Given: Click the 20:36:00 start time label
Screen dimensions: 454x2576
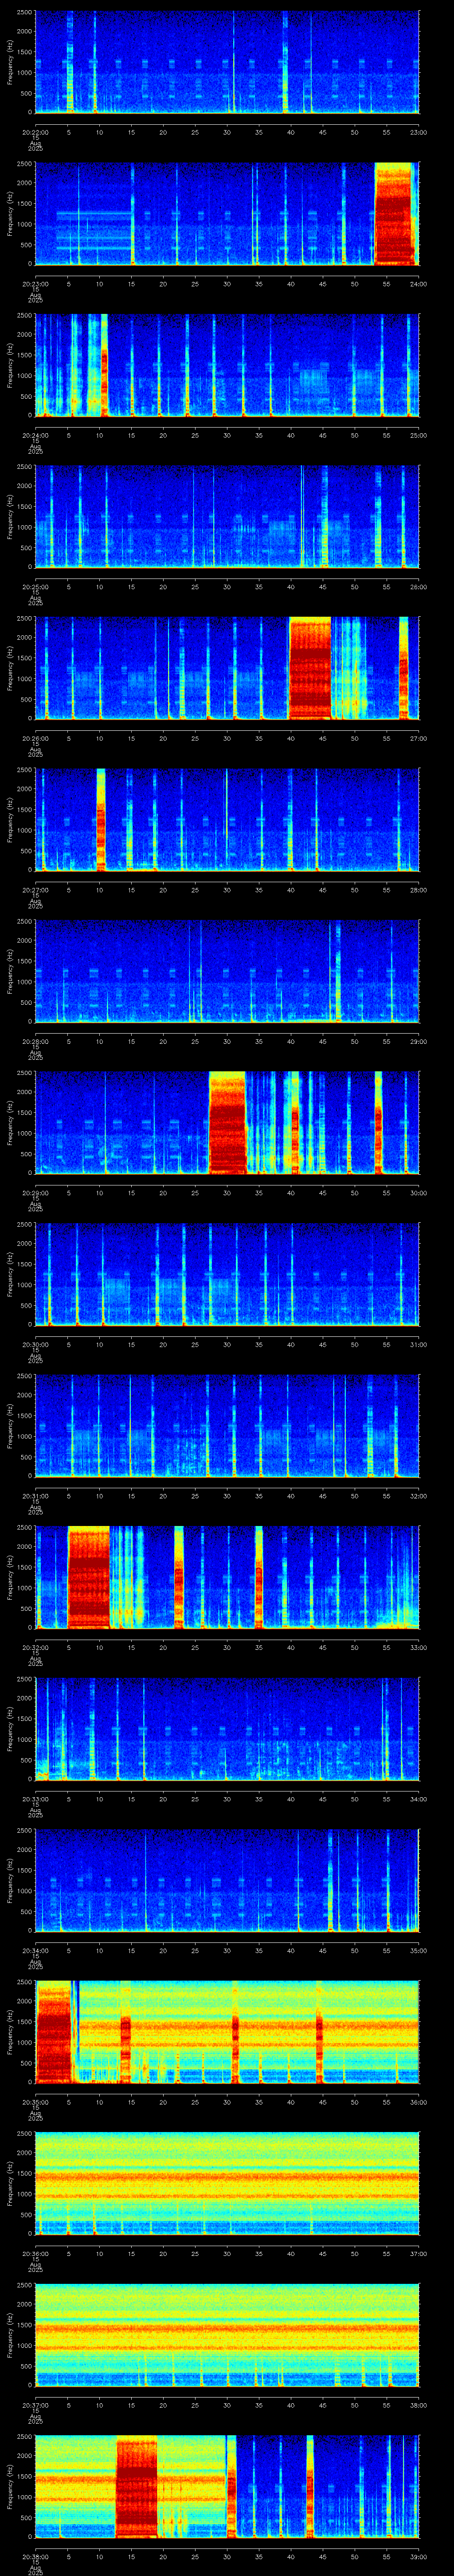Looking at the screenshot, I should click(35, 2252).
